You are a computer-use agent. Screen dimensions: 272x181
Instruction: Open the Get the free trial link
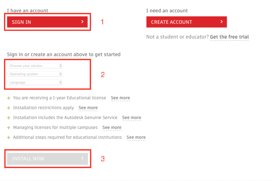[229, 37]
